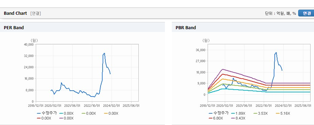The width and height of the screenshot is (314, 125).
Task: Click the 2020/02/01 date in PER Band
Action: (x=53, y=106)
